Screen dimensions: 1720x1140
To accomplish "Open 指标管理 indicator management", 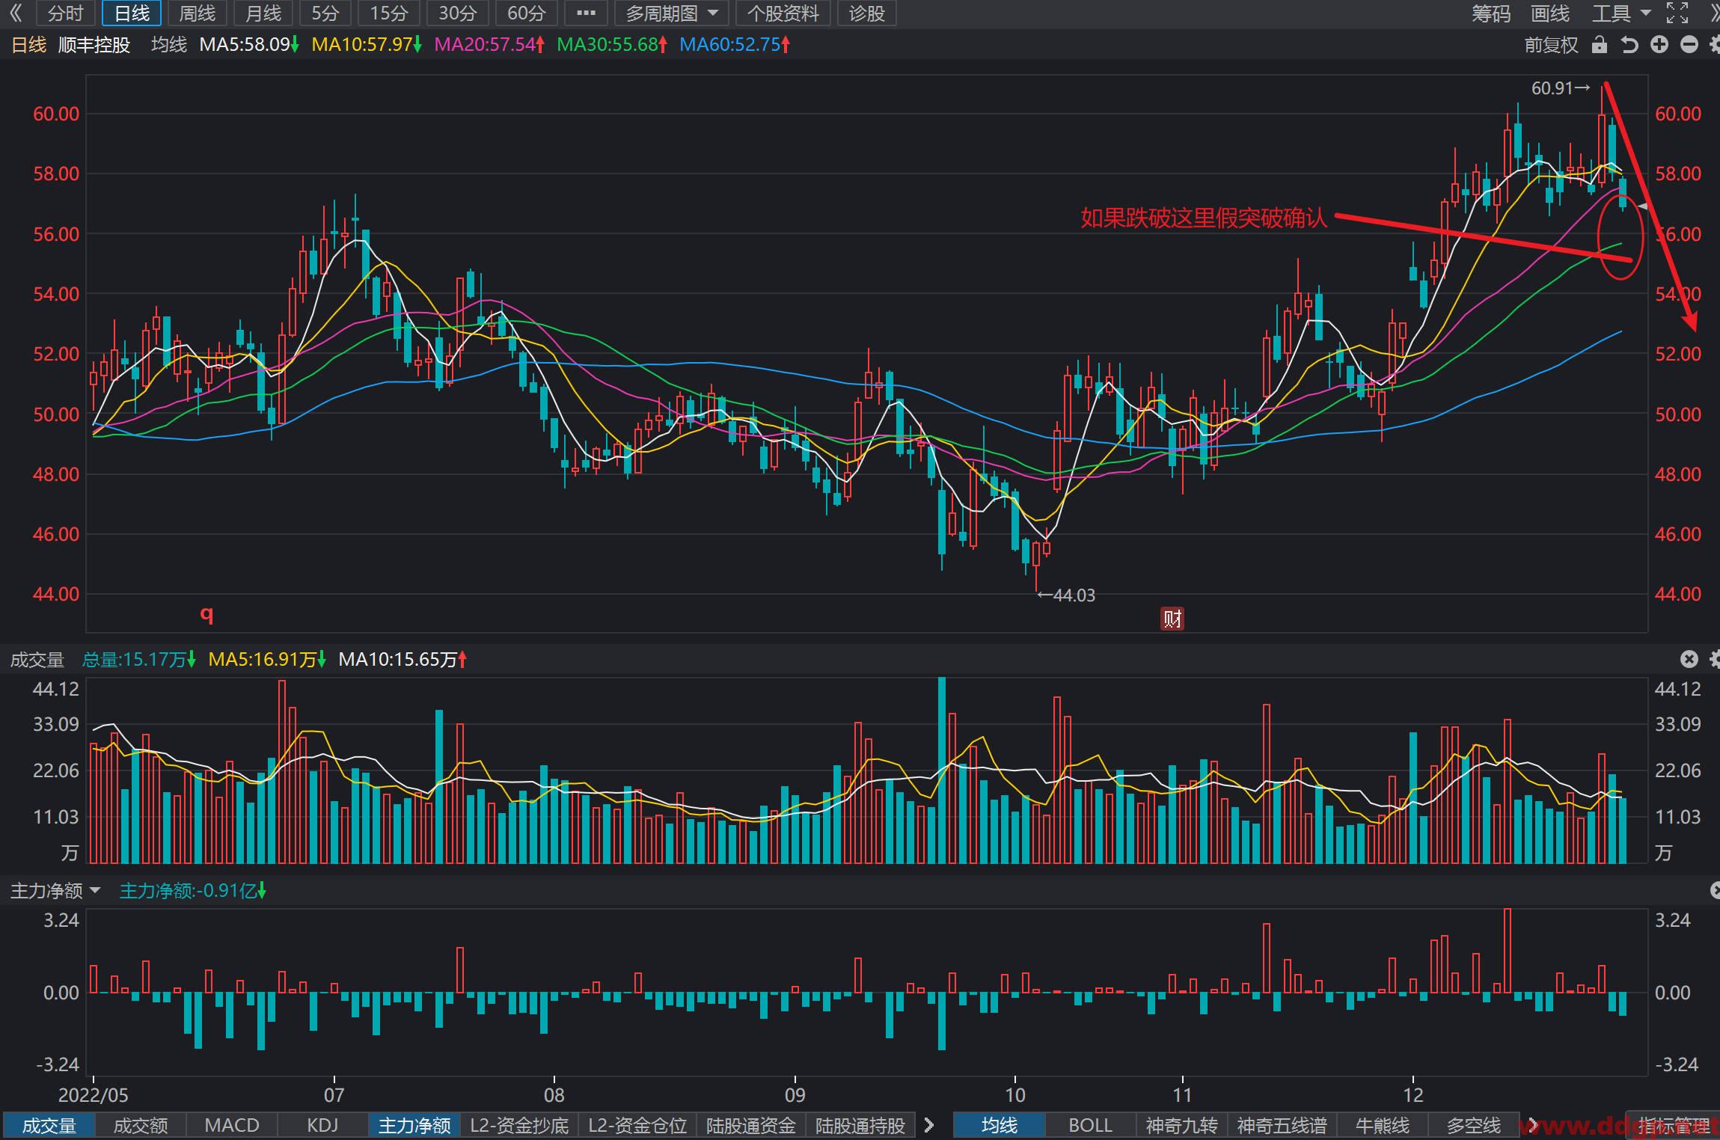I will [1672, 1125].
